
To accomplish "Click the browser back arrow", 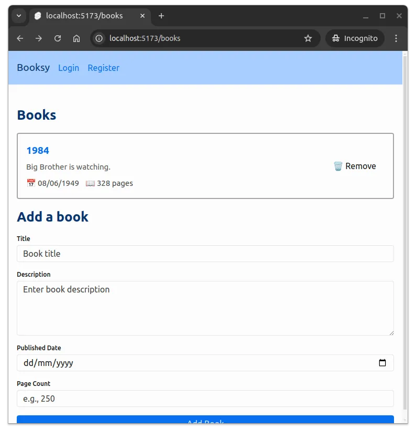I will (x=20, y=38).
